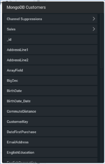This screenshot has height=164, width=105.
Task: Expand Channel Suppressions chevron arrow
Action: point(94,19)
